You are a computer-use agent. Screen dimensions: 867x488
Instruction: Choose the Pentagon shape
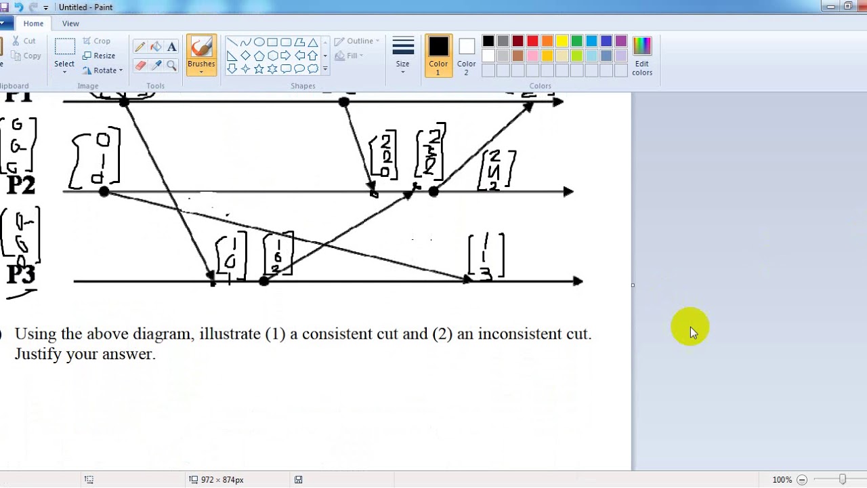(259, 56)
